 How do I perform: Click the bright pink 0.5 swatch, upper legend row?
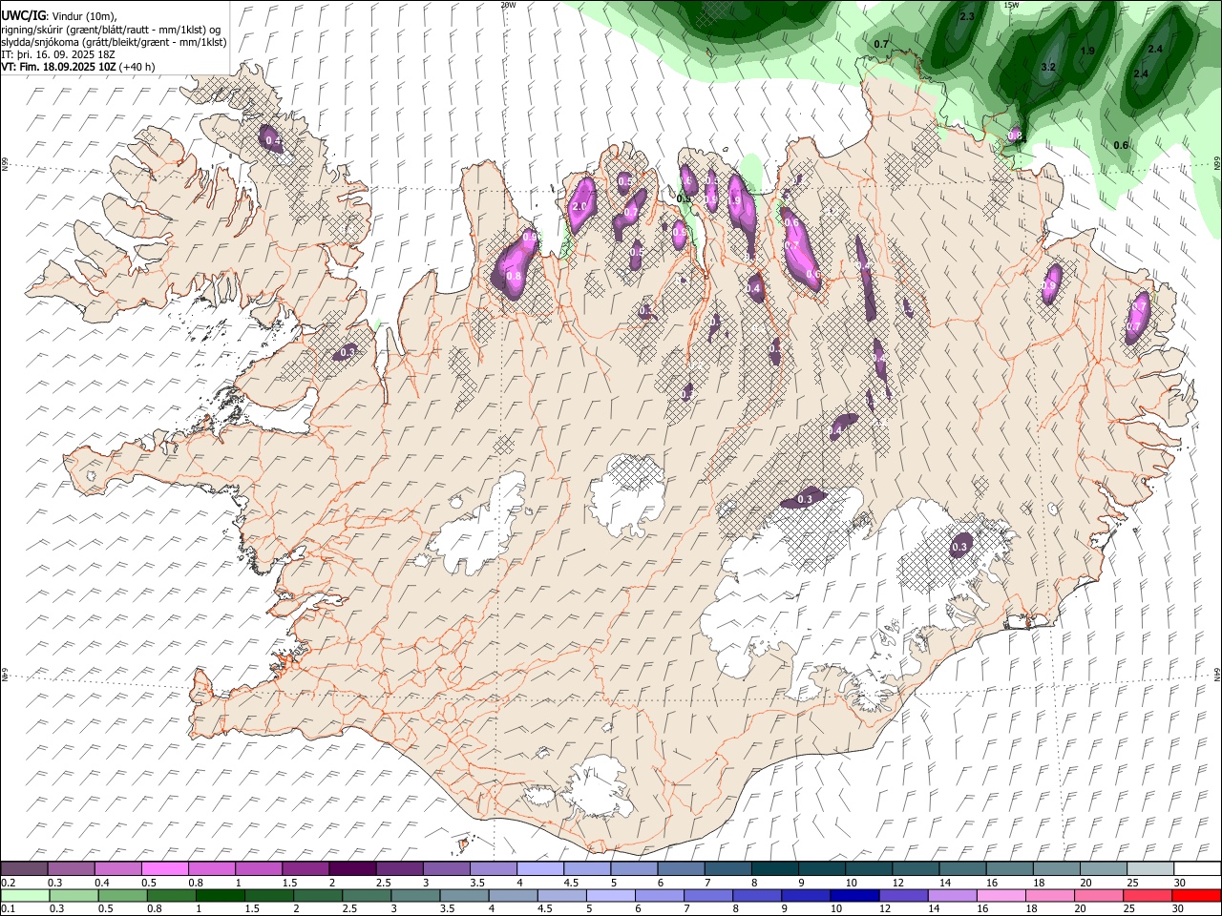click(164, 868)
